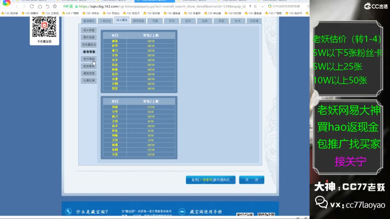Click the 11/18 level cell
Viewport: 390px width, 219px height.
pos(151,150)
